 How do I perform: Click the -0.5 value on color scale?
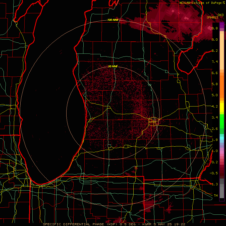214,173
